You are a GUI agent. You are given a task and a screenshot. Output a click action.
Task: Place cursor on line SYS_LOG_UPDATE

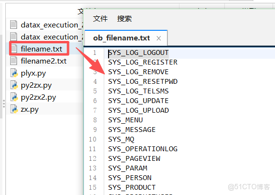click(x=138, y=101)
